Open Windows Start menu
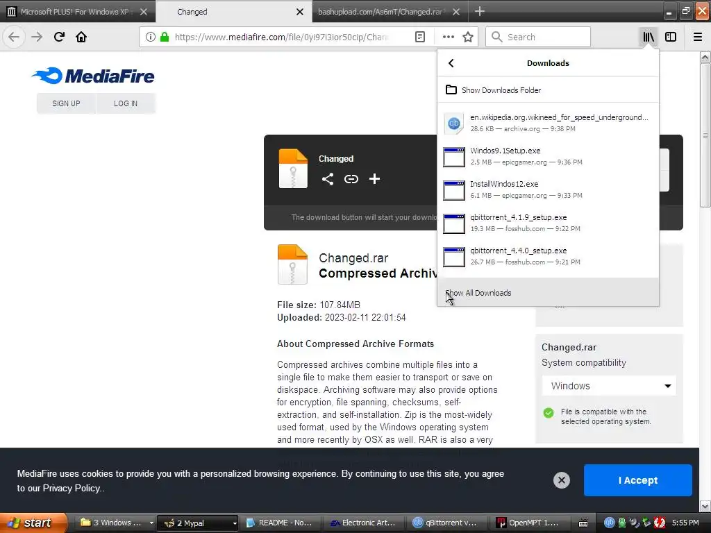This screenshot has height=533, width=711. pyautogui.click(x=32, y=523)
